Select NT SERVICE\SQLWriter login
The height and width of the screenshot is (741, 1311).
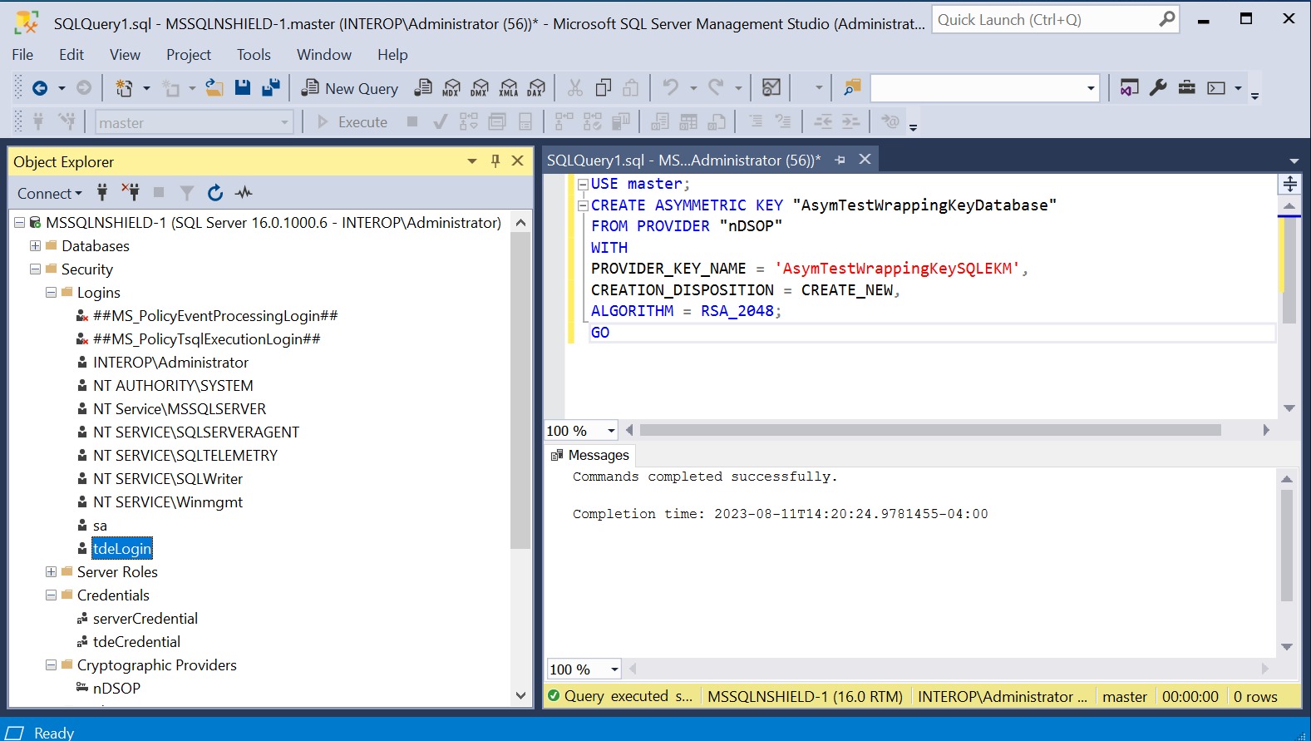tap(168, 479)
